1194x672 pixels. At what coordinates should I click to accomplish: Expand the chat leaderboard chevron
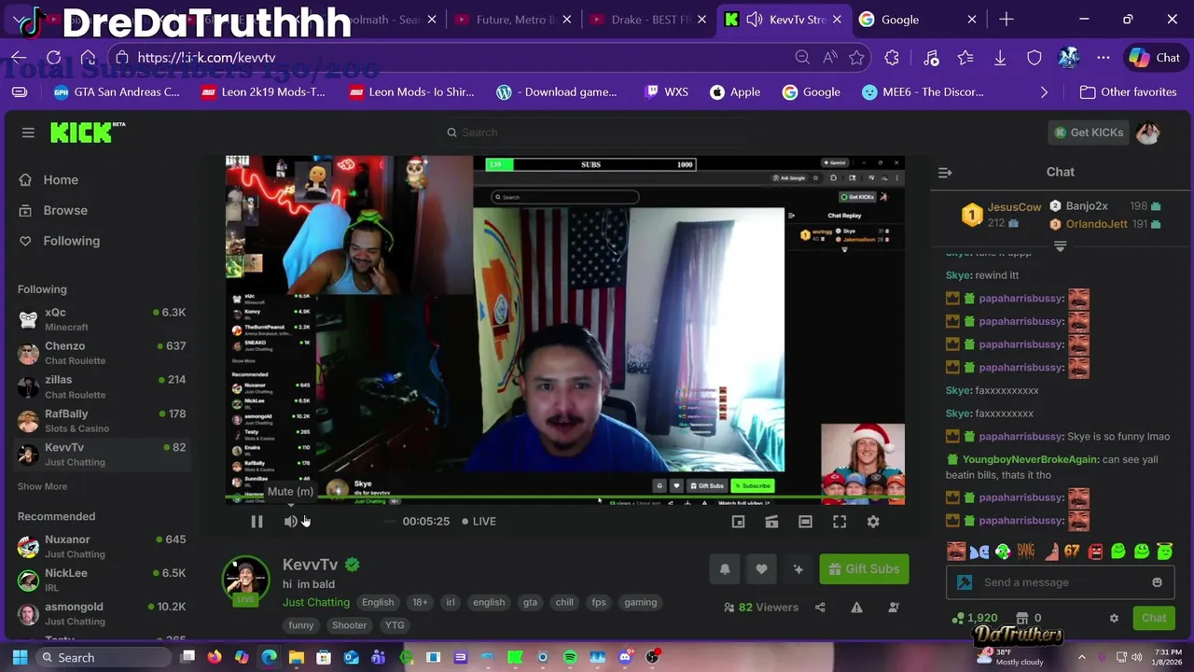coord(1061,246)
